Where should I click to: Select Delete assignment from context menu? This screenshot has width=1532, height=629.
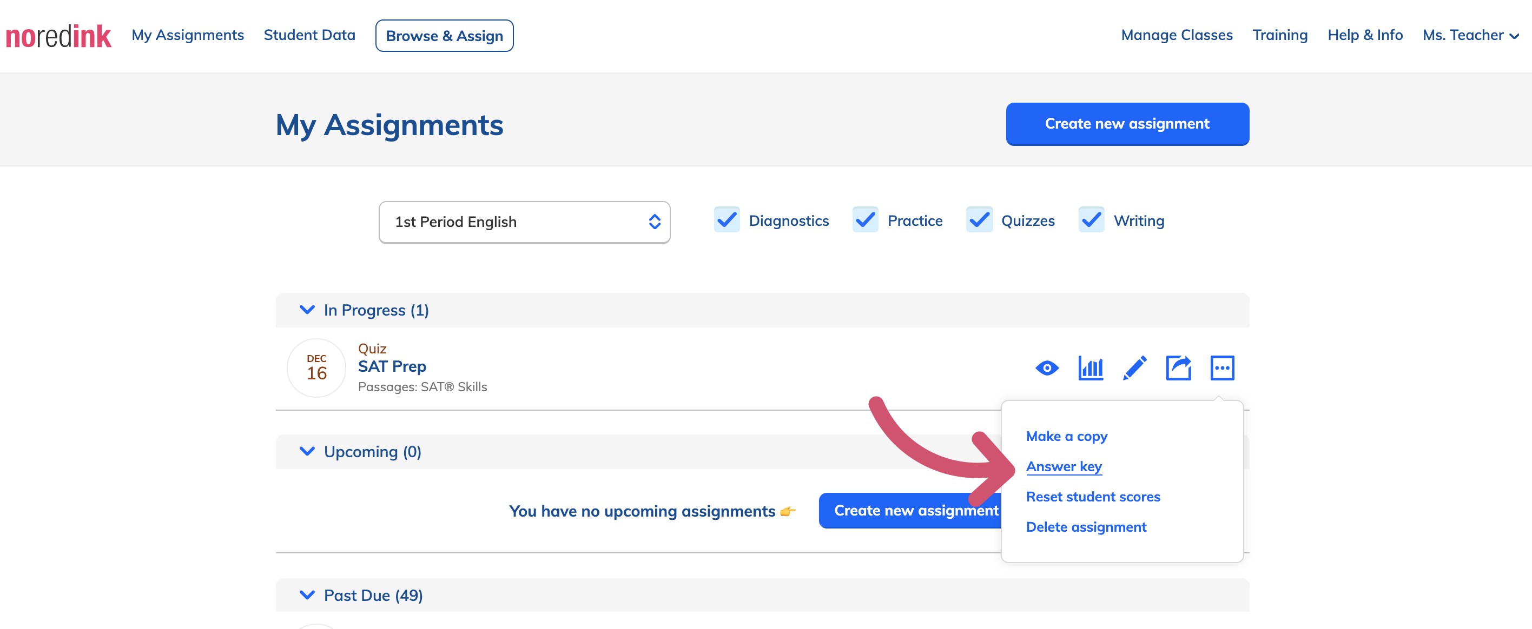click(x=1087, y=526)
